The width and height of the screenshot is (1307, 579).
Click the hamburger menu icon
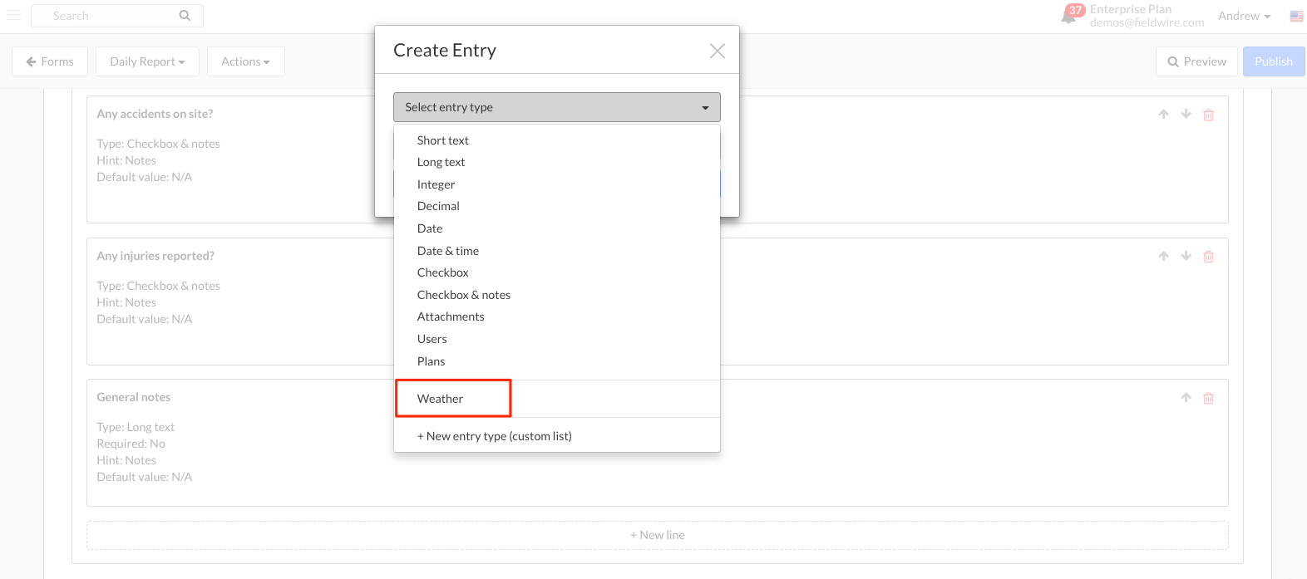point(13,15)
